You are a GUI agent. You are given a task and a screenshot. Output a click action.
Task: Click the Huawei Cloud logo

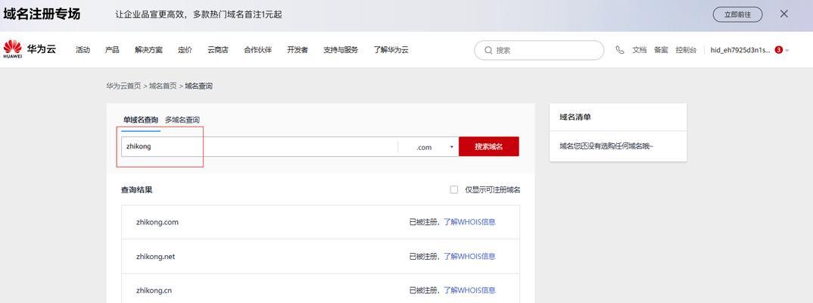(30, 50)
